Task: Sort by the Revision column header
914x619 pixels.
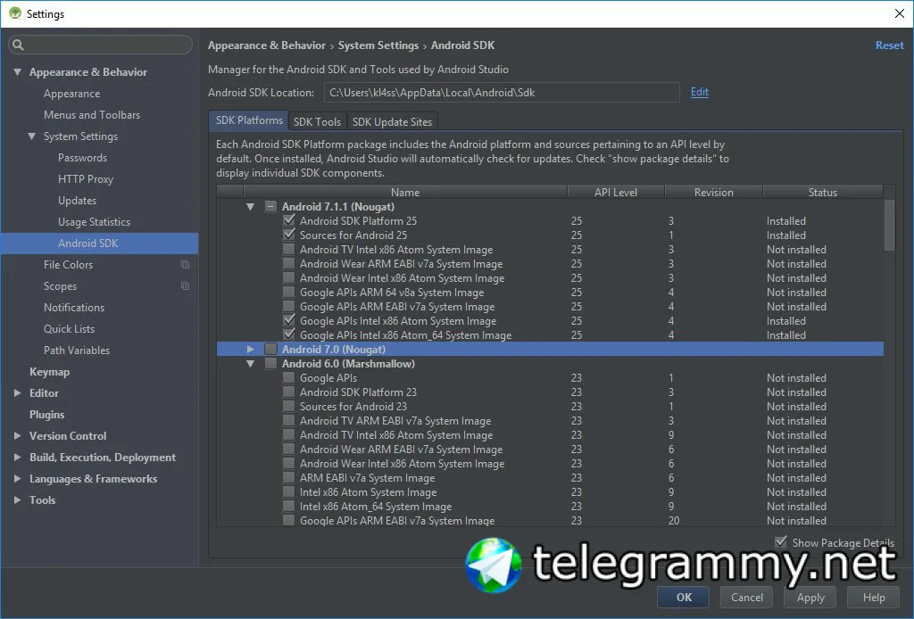Action: pyautogui.click(x=713, y=192)
